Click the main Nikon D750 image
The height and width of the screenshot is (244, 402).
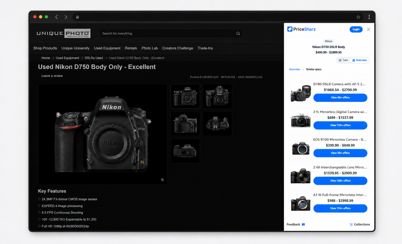coord(103,134)
